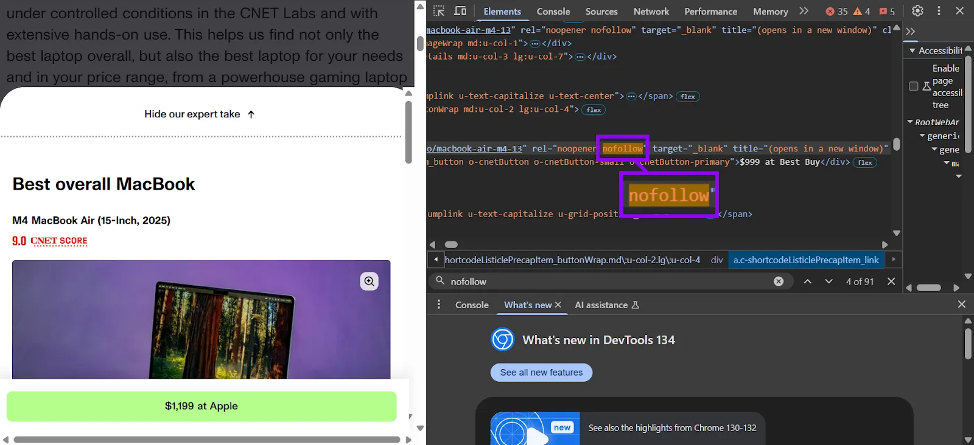Show more DevTools tabs chevron

tap(804, 11)
